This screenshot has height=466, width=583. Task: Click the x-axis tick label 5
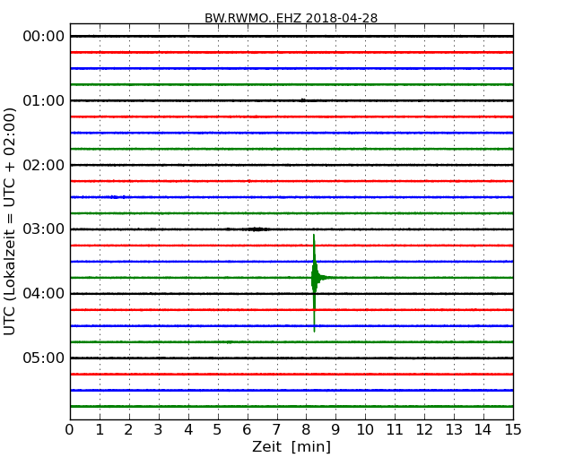point(218,430)
